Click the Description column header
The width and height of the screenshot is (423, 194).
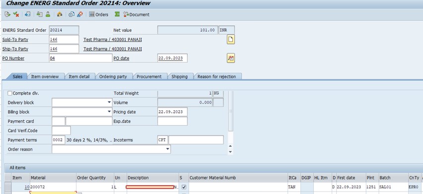[153, 178]
